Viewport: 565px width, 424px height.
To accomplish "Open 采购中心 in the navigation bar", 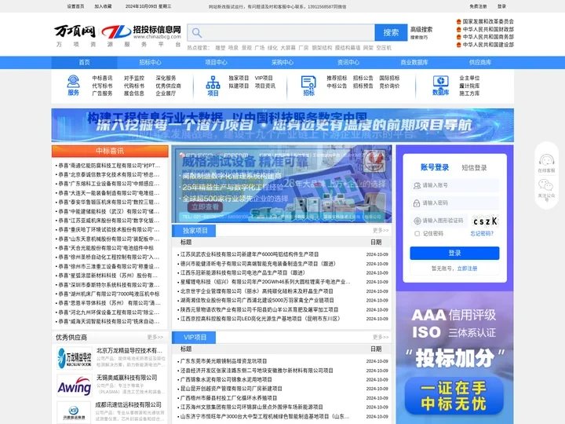I will [282, 62].
